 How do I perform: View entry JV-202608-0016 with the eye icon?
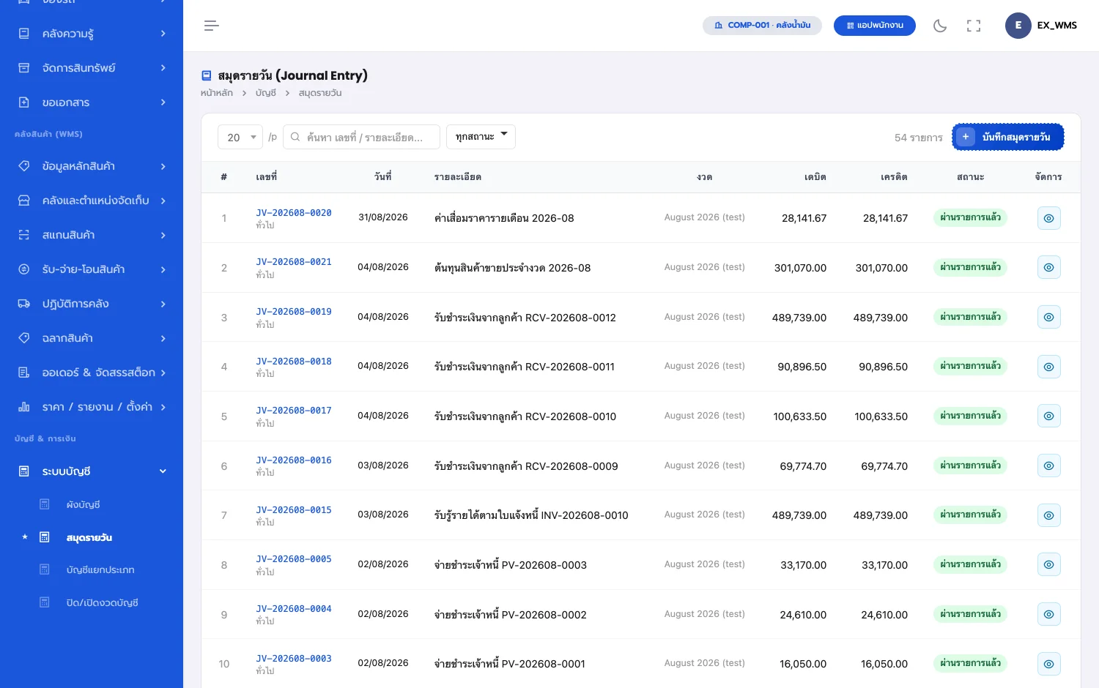pos(1049,465)
